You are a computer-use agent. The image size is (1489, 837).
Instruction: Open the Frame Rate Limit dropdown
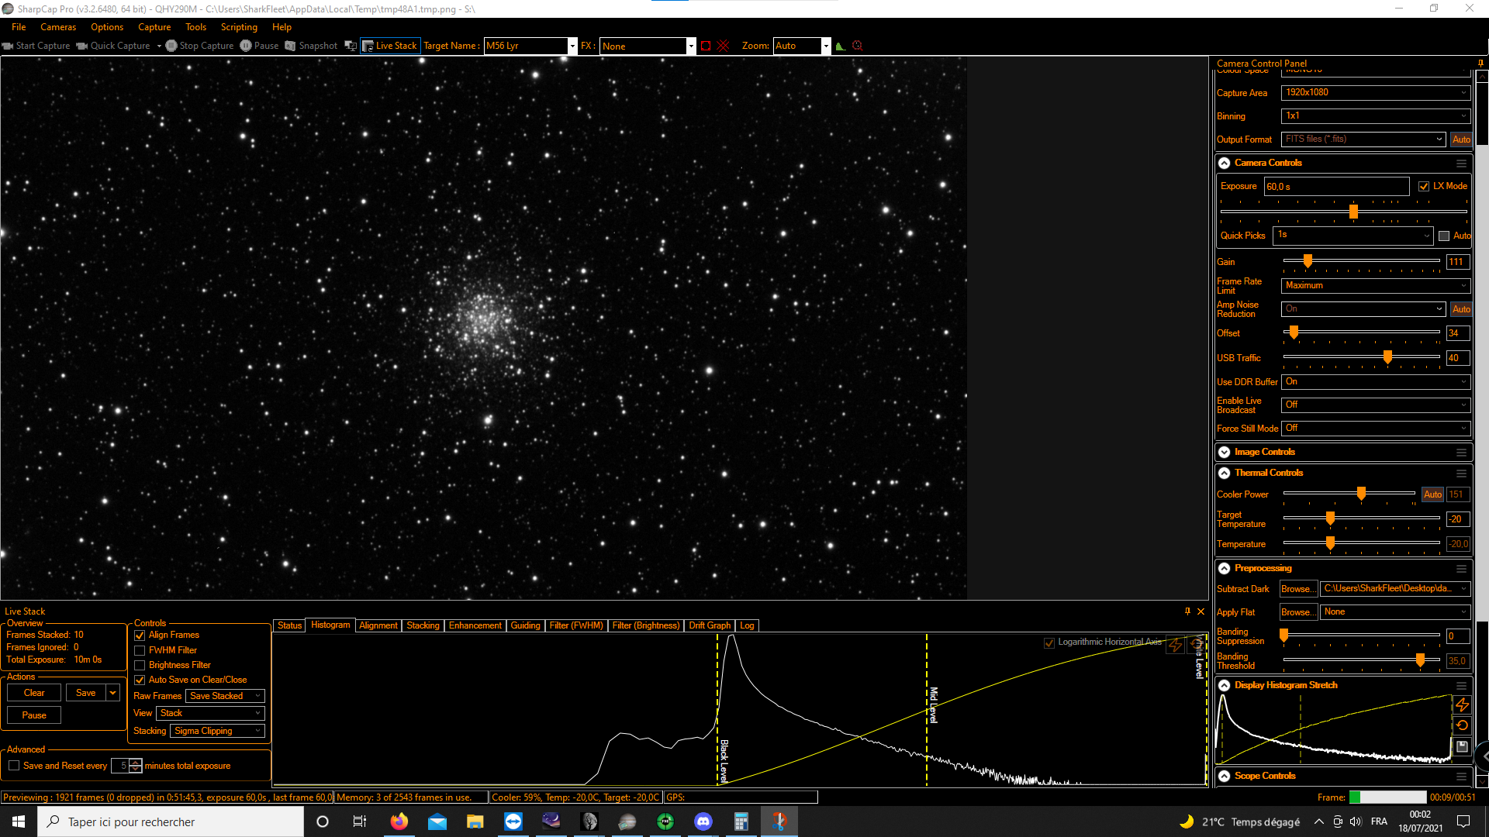point(1376,285)
